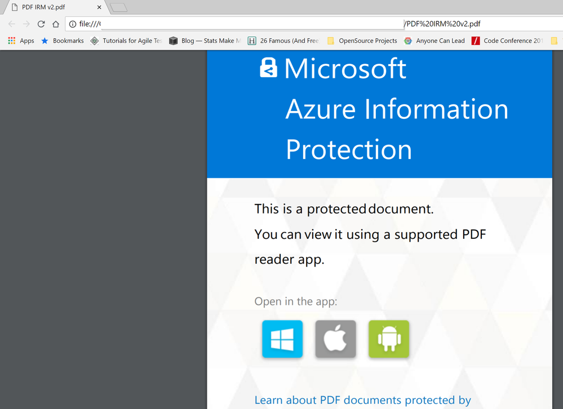This screenshot has width=563, height=409.
Task: Click the 'Azure Information' heading text
Action: click(397, 109)
